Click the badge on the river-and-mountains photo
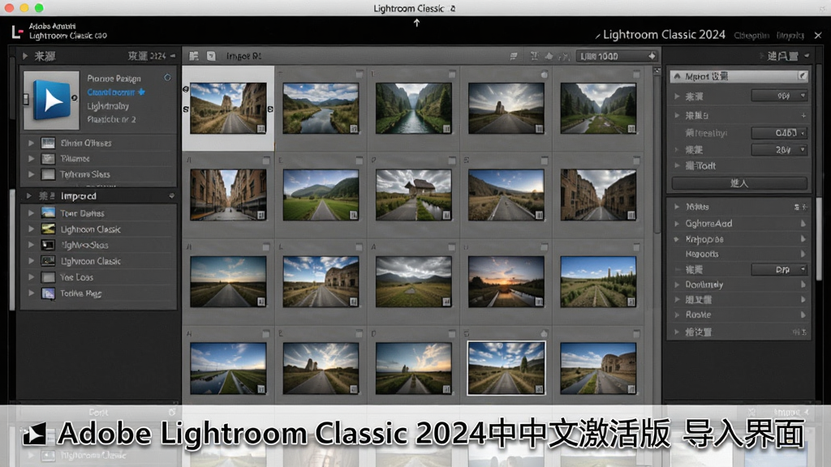The height and width of the screenshot is (467, 831). (x=354, y=129)
